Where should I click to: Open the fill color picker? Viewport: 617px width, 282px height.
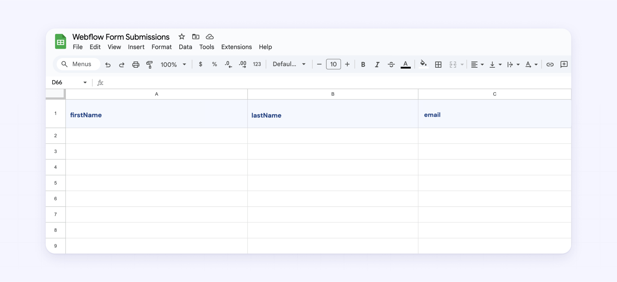pyautogui.click(x=423, y=64)
